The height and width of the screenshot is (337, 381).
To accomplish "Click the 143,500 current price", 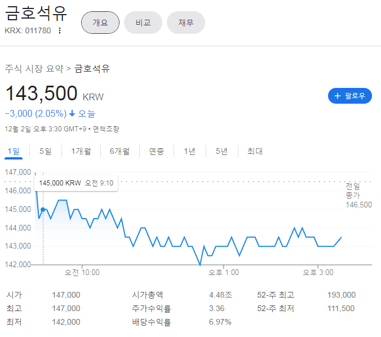I will coord(41,93).
